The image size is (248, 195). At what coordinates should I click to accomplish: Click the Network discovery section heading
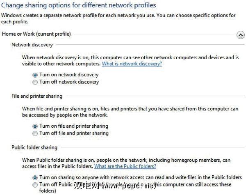[x=32, y=45]
